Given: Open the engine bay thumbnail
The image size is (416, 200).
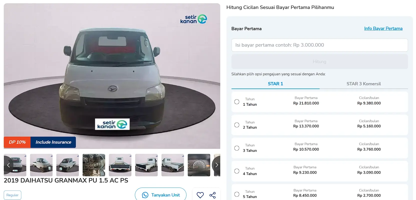Looking at the screenshot, I should [94, 165].
